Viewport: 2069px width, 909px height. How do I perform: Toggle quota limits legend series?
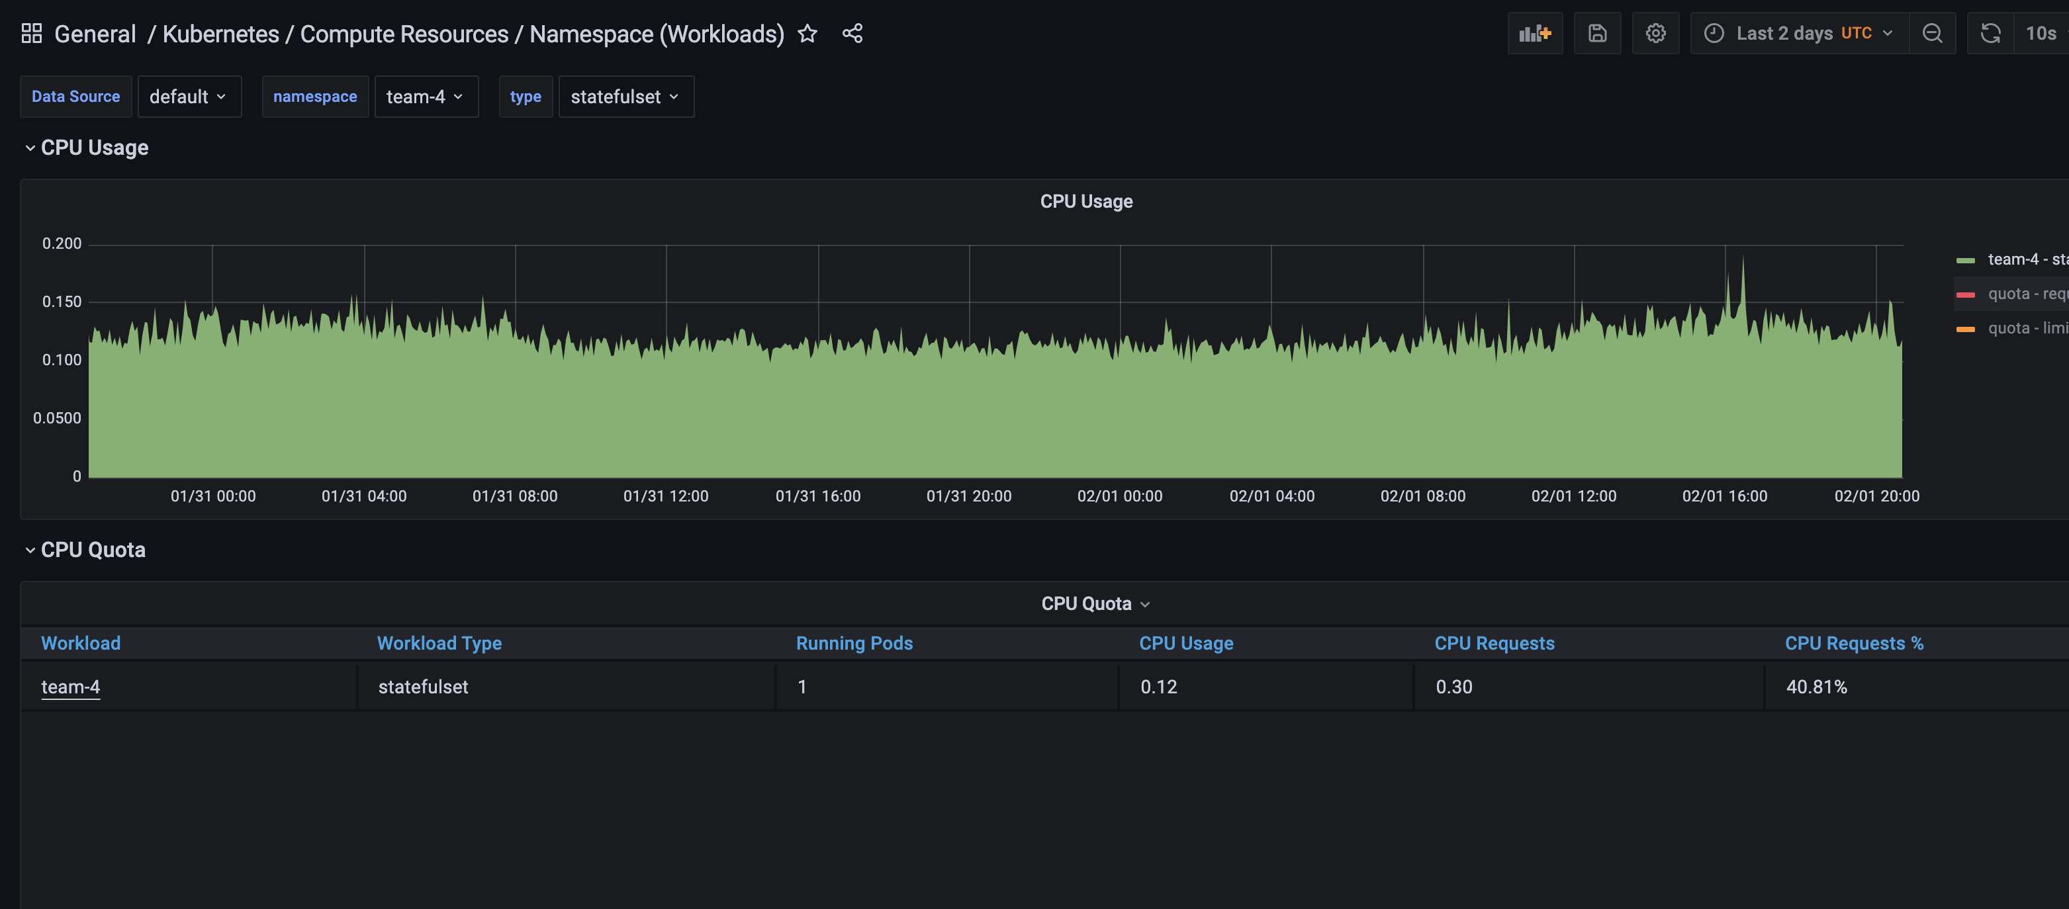(x=2027, y=327)
